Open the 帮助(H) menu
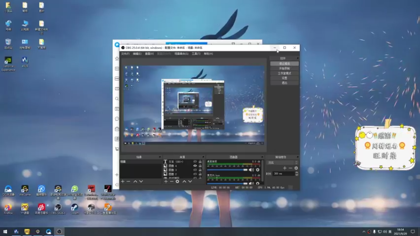The height and width of the screenshot is (236, 420). point(208,54)
